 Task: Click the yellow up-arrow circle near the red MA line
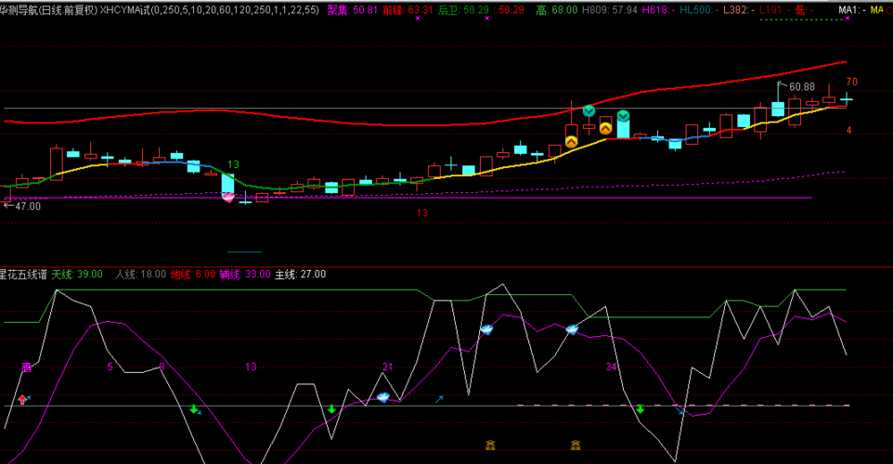(605, 128)
